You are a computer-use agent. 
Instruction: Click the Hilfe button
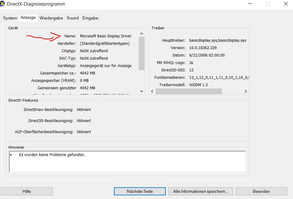tap(27, 191)
